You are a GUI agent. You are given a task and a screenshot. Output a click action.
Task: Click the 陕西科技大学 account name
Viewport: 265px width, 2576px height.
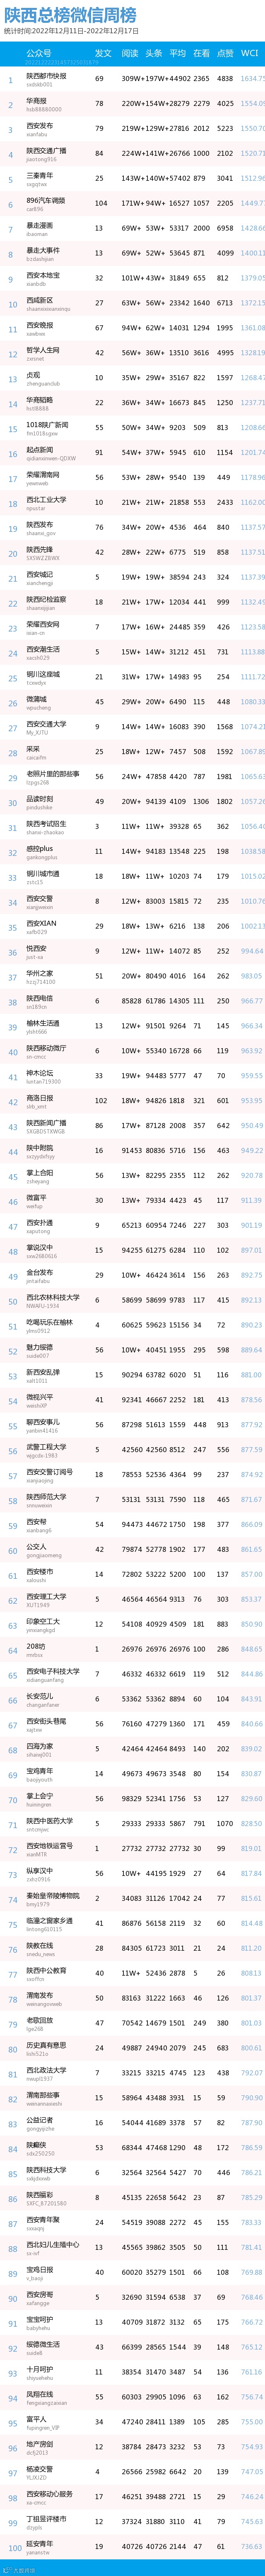[x=46, y=2171]
